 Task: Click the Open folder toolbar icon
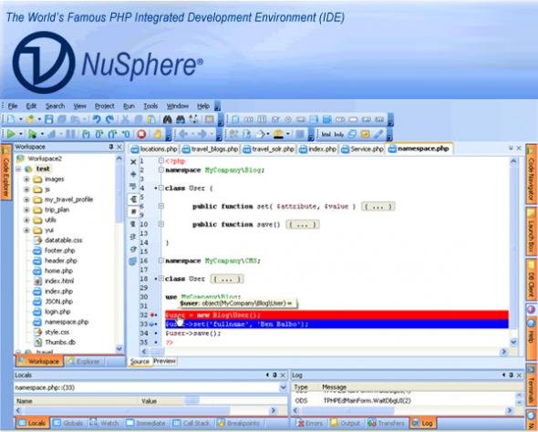pyautogui.click(x=30, y=119)
